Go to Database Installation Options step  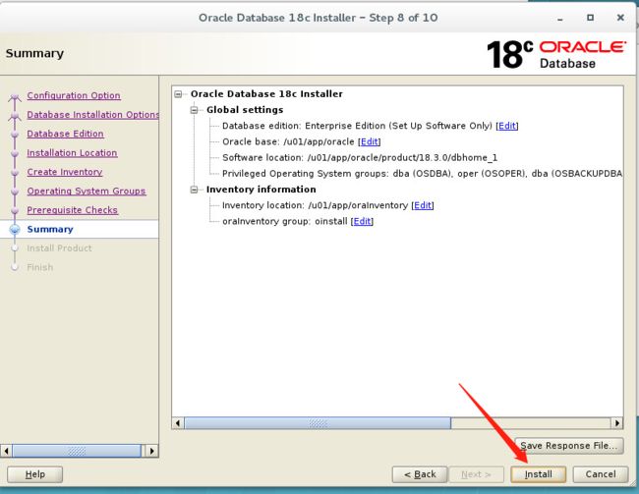[x=93, y=115]
